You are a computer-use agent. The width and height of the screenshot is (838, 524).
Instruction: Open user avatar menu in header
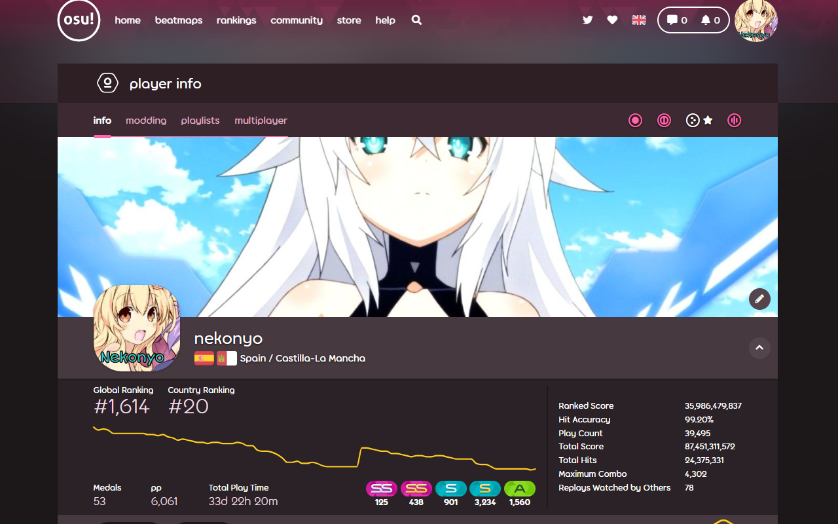(756, 20)
